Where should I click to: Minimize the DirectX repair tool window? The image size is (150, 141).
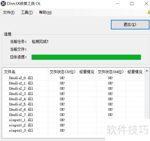coord(118,4)
